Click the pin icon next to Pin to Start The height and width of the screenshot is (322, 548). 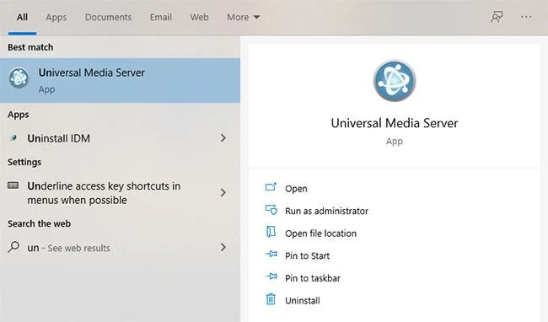tap(271, 254)
